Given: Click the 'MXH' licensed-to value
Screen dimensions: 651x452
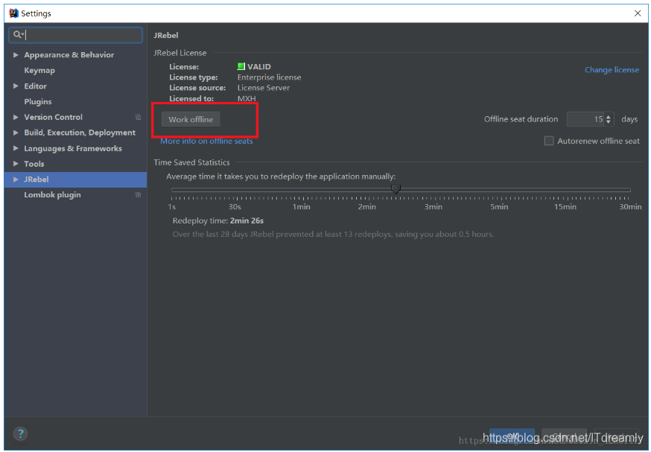Looking at the screenshot, I should pos(247,98).
